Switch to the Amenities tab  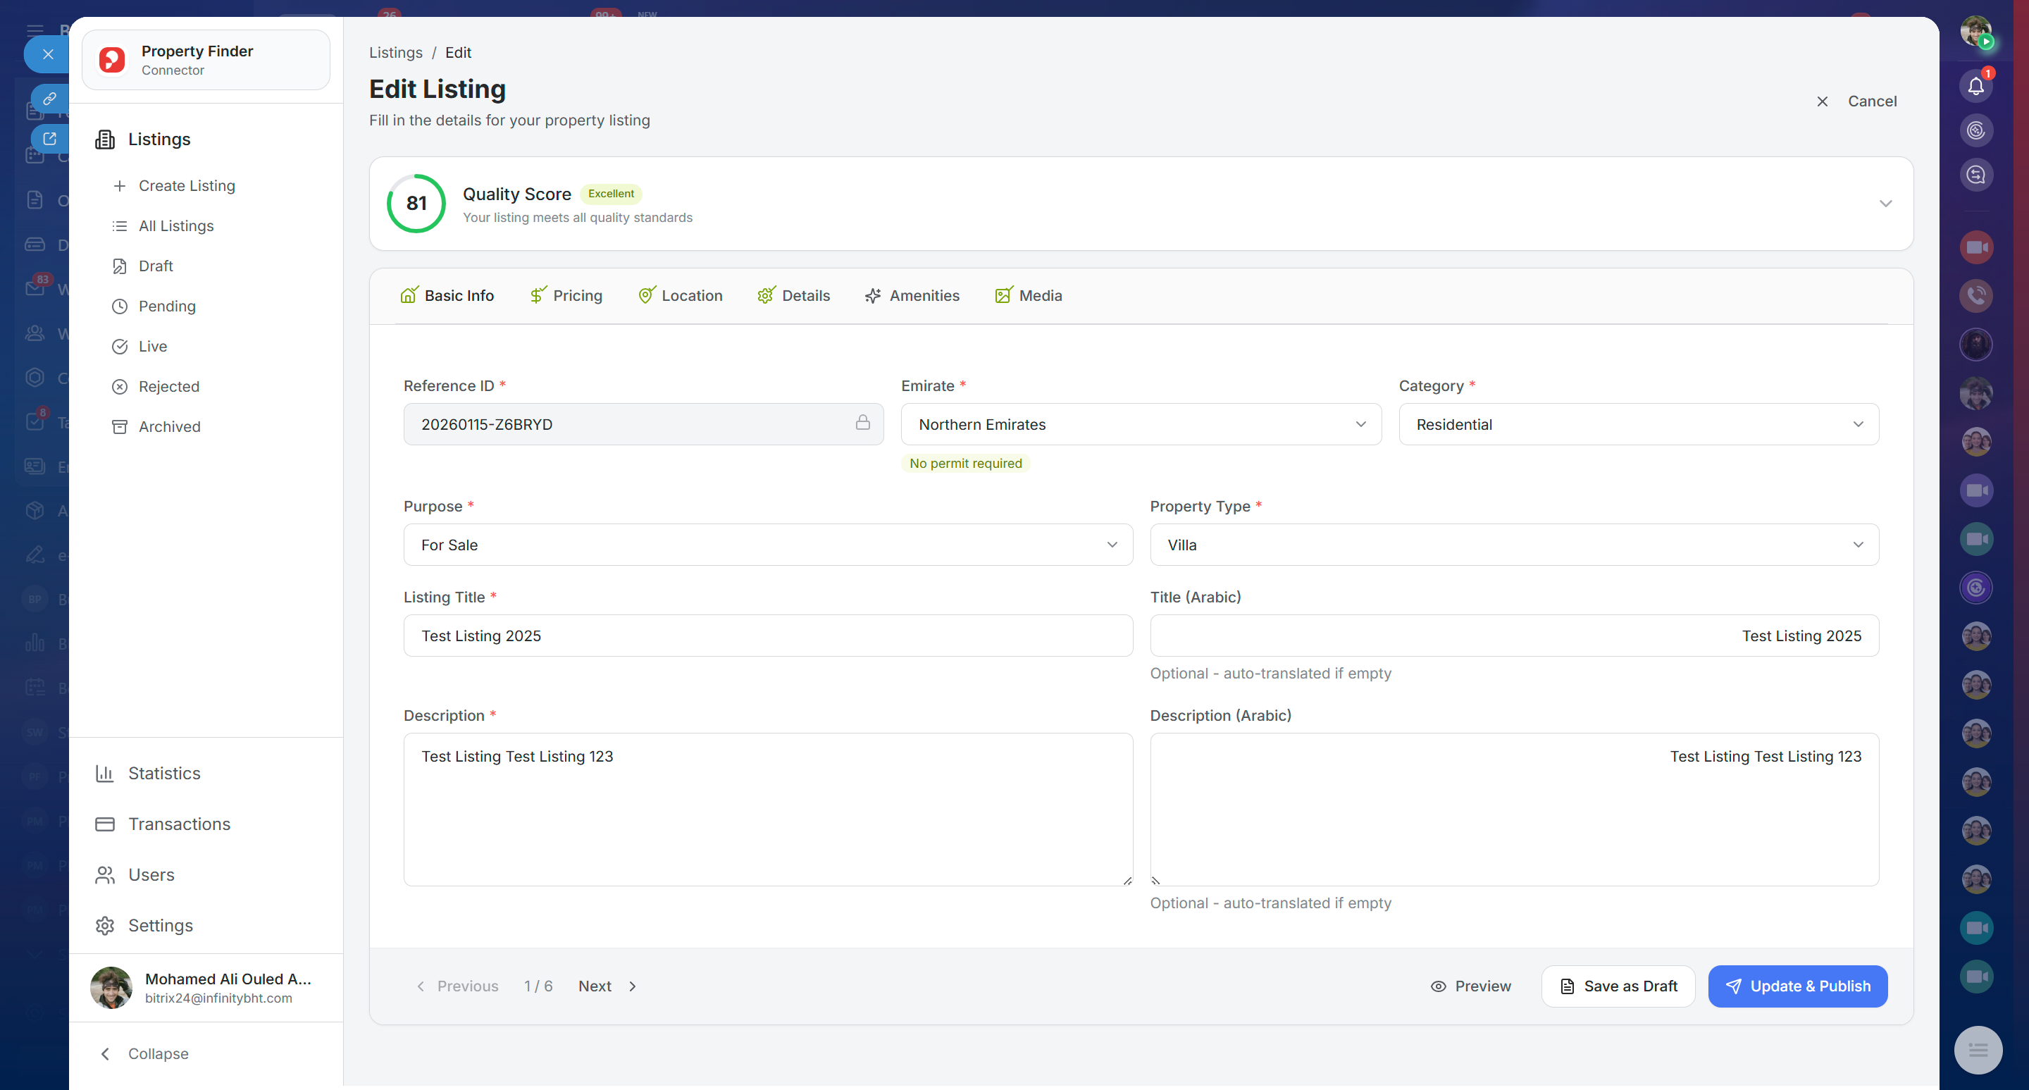[x=912, y=295]
